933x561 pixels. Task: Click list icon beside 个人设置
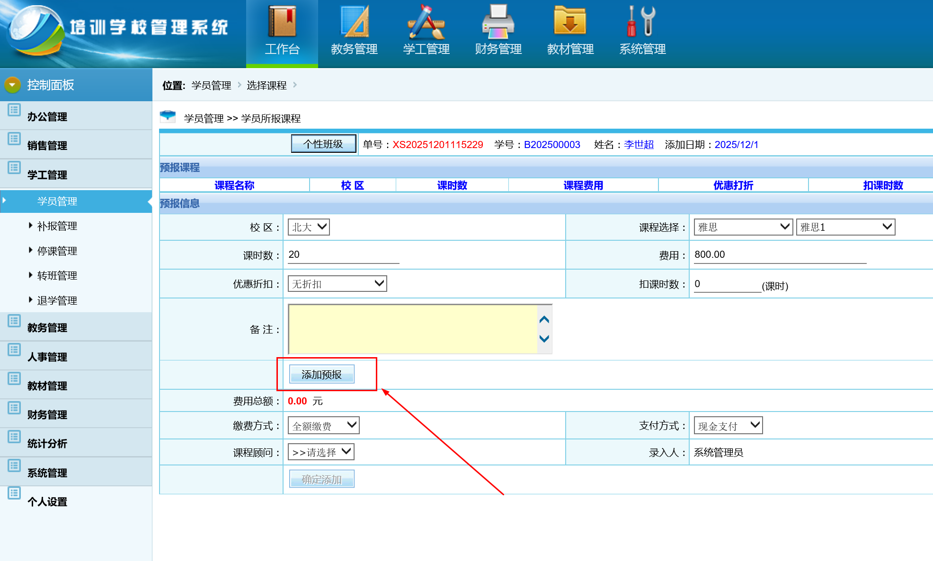[14, 493]
